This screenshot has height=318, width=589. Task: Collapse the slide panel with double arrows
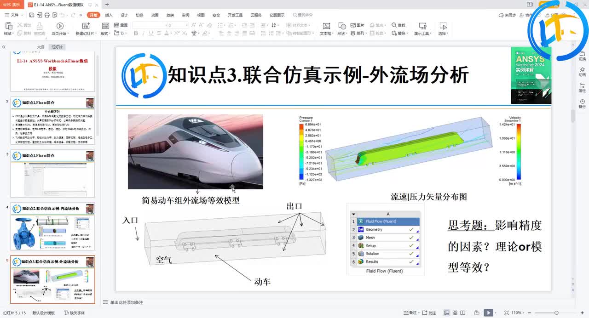4,47
